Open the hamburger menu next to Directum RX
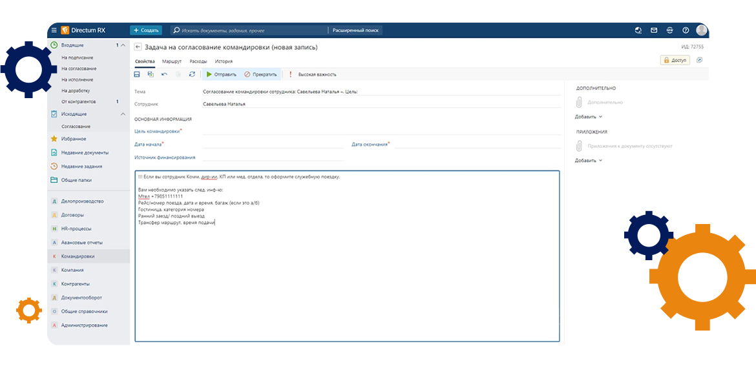The image size is (756, 368). [x=54, y=30]
